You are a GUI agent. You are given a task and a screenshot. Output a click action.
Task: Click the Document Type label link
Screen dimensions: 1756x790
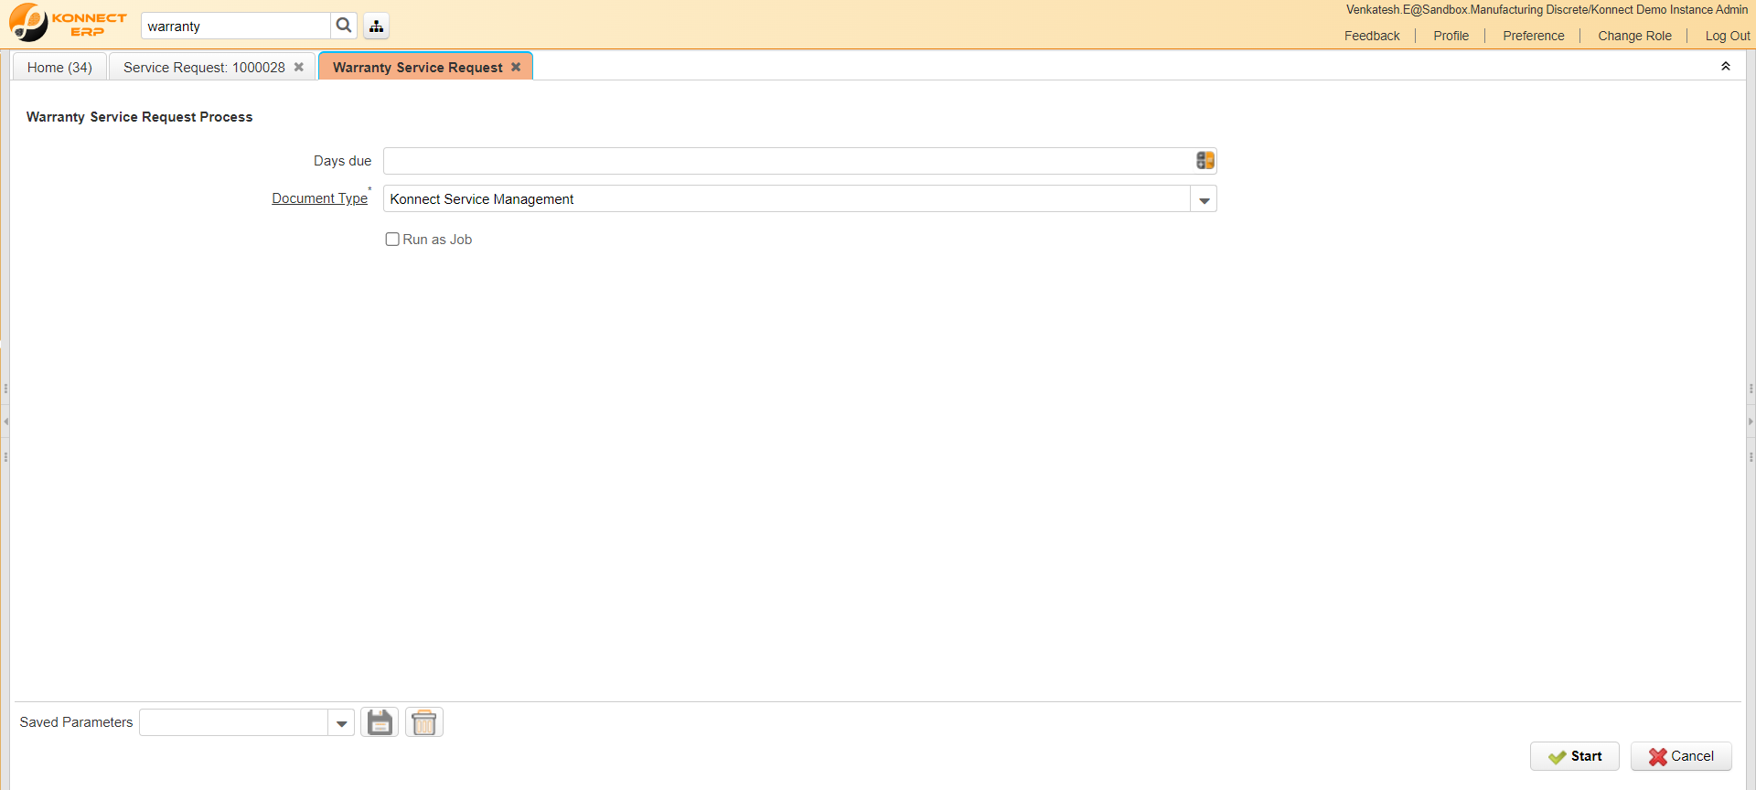[319, 198]
